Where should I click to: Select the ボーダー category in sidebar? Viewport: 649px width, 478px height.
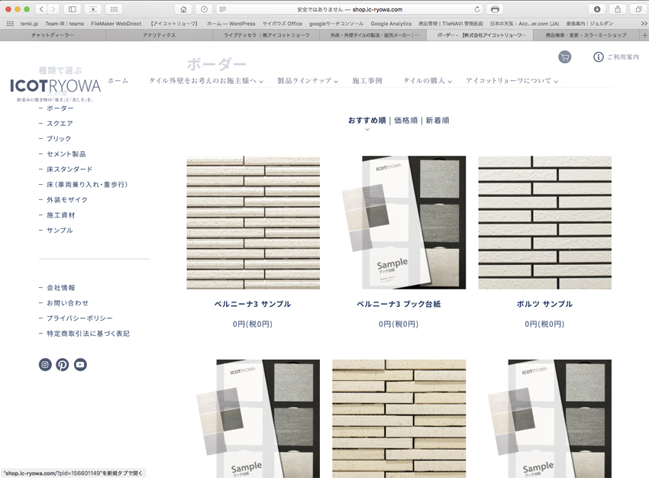pos(60,108)
